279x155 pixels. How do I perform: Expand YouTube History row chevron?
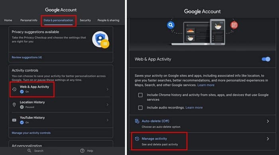[107, 120]
